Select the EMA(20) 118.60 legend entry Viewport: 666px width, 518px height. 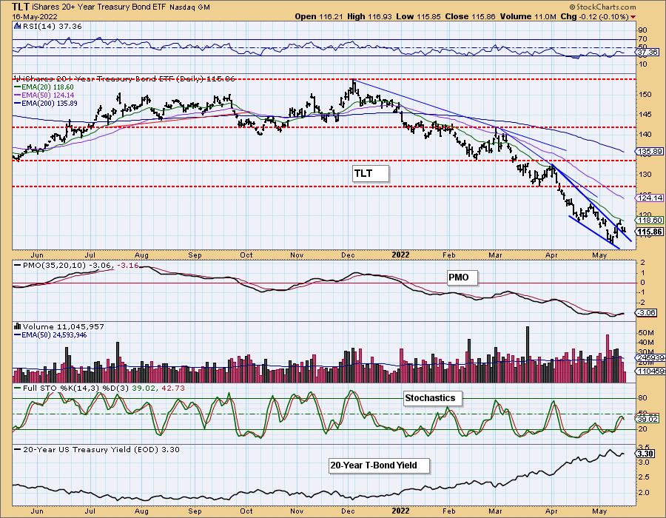pyautogui.click(x=44, y=87)
